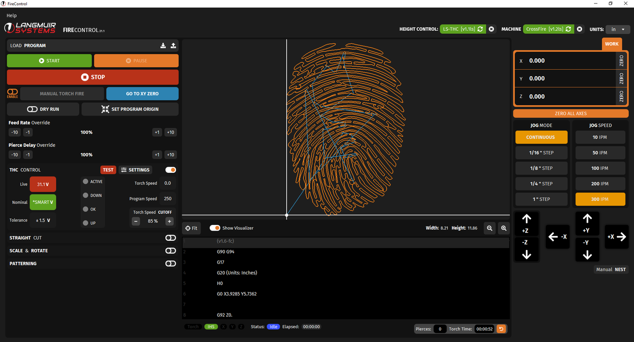634x342 pixels.
Task: Zoom out of the visualizer
Action: tap(490, 228)
